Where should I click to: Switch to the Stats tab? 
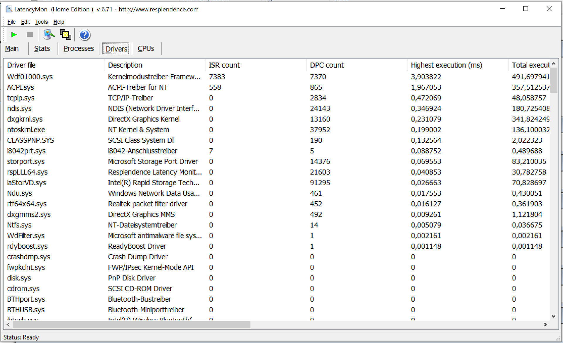(x=42, y=49)
